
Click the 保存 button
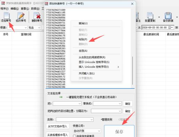coord(119,131)
